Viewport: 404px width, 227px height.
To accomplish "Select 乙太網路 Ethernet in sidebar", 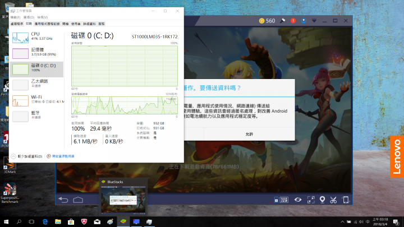I will pos(37,85).
